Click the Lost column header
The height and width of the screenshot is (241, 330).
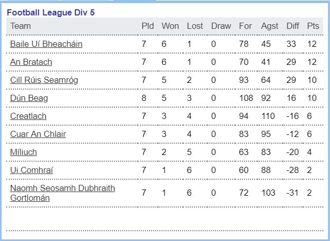195,26
